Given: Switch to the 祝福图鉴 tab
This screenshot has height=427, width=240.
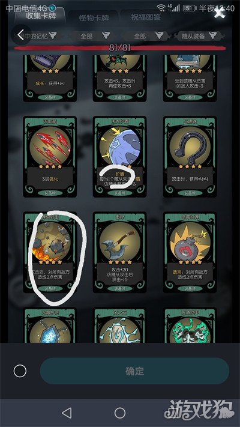Looking at the screenshot, I should click(145, 17).
